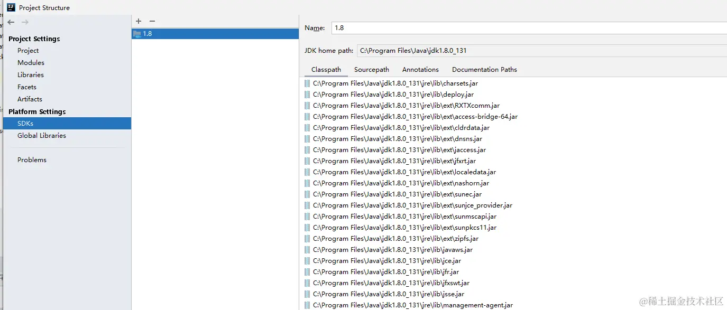
Task: Click the IntelliJ logo in title bar
Action: coord(11,7)
